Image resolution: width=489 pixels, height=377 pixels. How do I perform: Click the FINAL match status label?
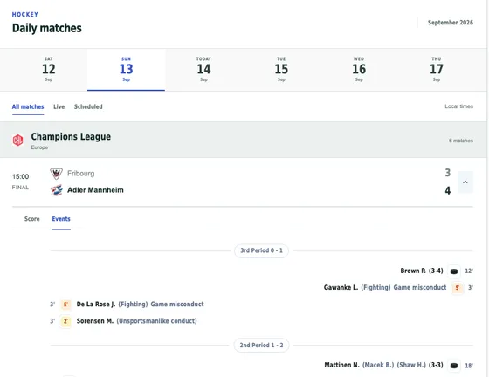[x=20, y=188]
